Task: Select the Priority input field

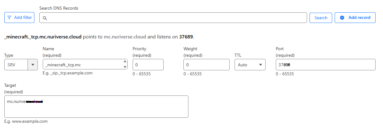Action: pyautogui.click(x=148, y=65)
